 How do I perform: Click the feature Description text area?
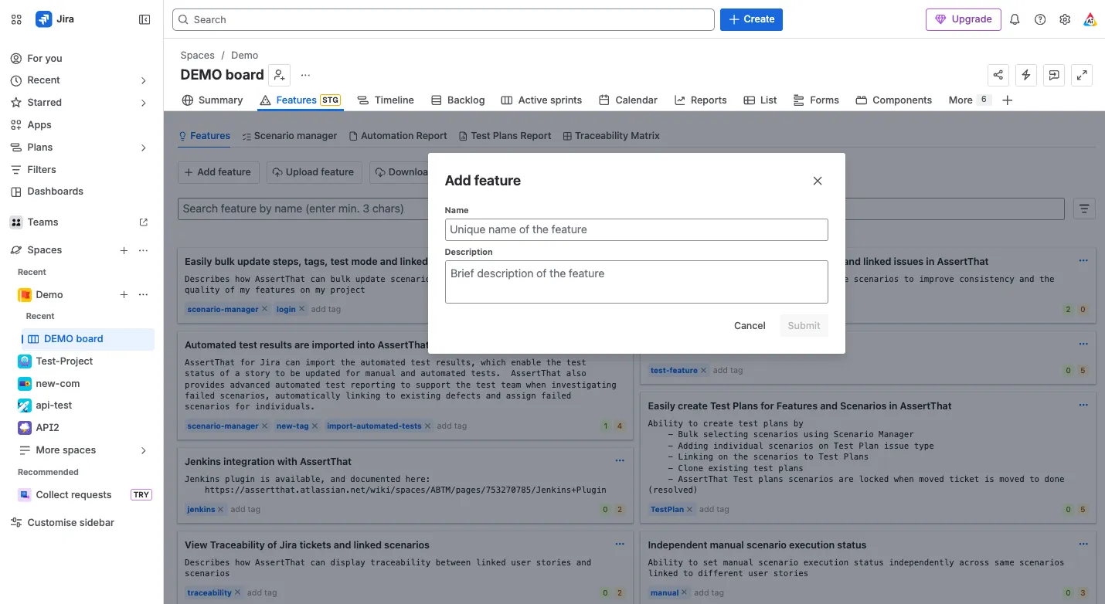pyautogui.click(x=636, y=281)
